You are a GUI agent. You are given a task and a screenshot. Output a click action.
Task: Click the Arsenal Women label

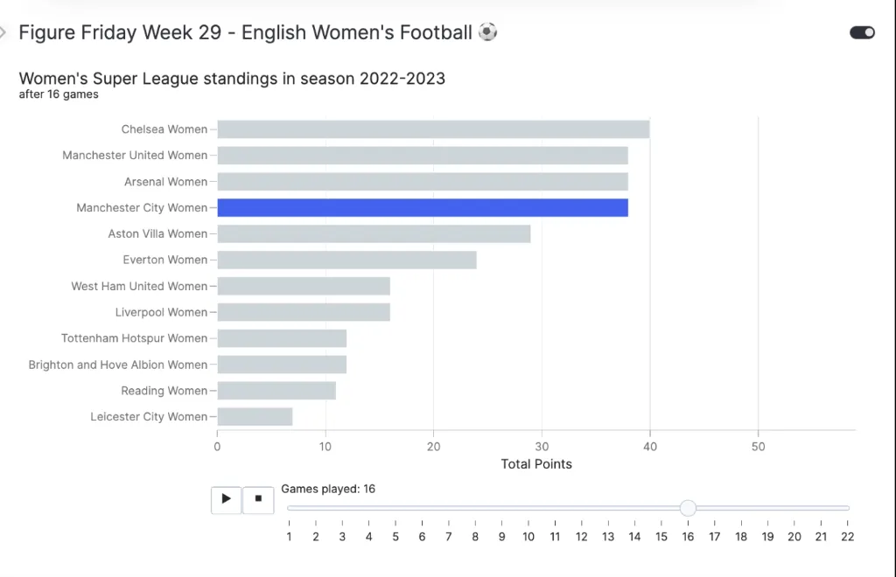click(x=165, y=182)
